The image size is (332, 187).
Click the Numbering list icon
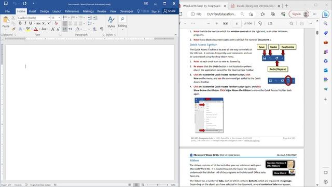73,18
